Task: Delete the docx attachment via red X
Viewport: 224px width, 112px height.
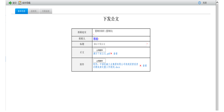Action: 141,66
